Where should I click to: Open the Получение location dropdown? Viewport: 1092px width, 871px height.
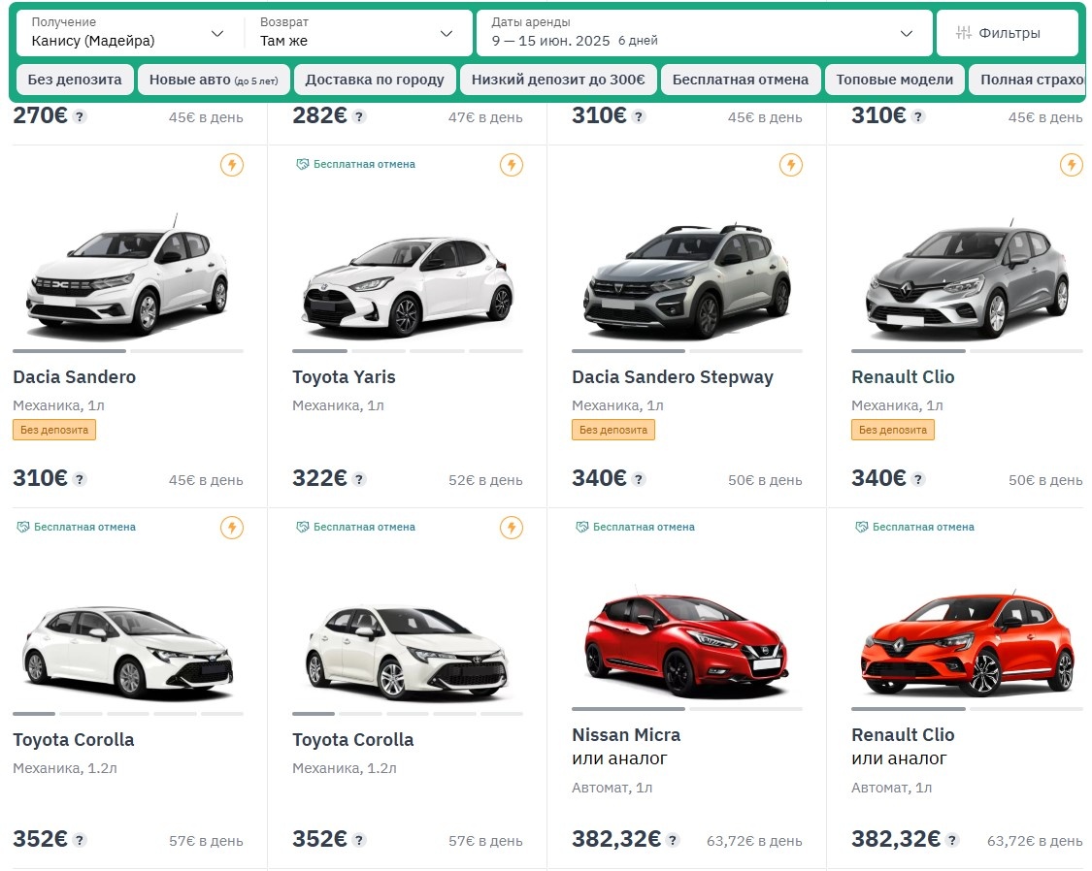click(x=126, y=32)
